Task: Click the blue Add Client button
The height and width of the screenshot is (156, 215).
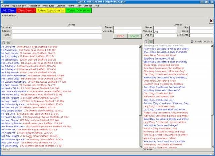Action: click(x=8, y=10)
